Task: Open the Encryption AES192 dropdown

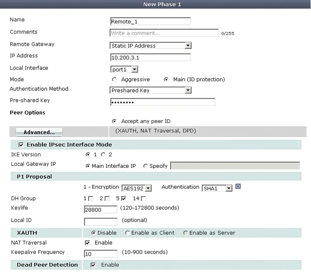Action: click(x=137, y=188)
